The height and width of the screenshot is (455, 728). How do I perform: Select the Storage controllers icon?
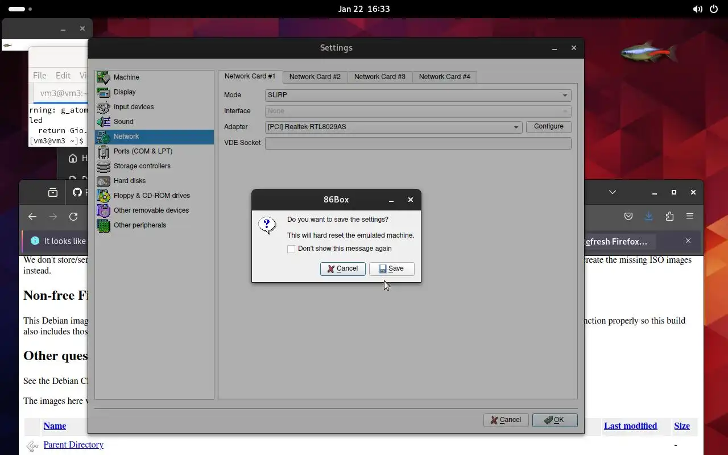coord(103,166)
